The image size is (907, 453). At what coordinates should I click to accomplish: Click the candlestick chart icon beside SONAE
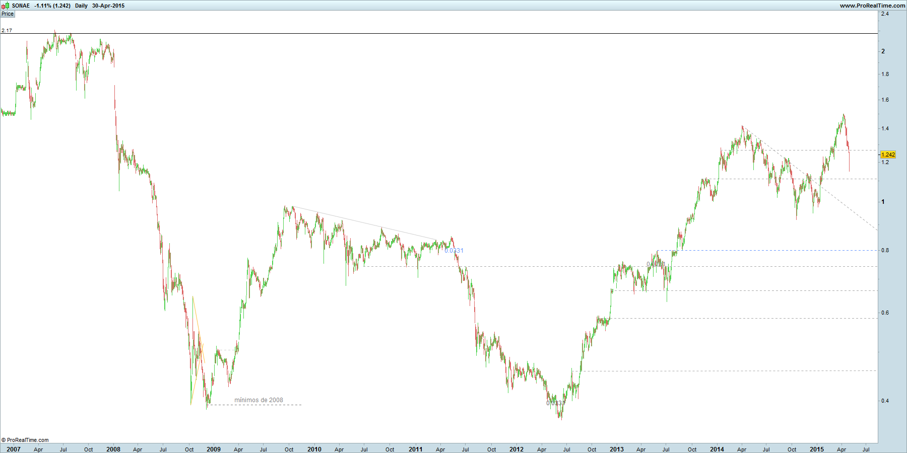[x=6, y=6]
